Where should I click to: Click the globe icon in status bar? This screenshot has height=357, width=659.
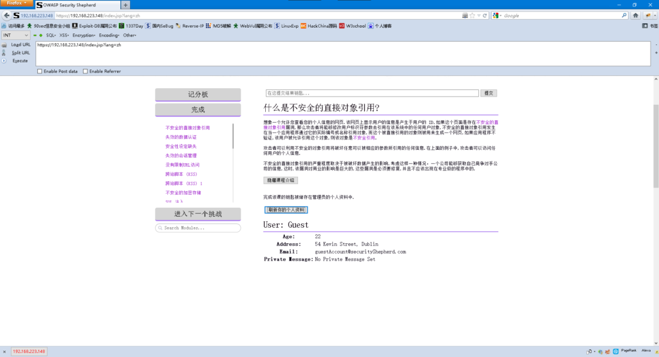tap(600, 352)
